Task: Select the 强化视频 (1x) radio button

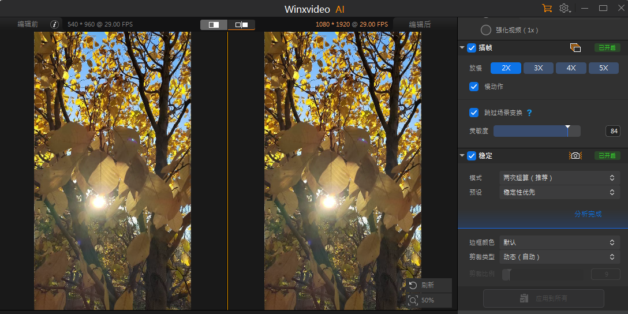Action: click(x=486, y=30)
